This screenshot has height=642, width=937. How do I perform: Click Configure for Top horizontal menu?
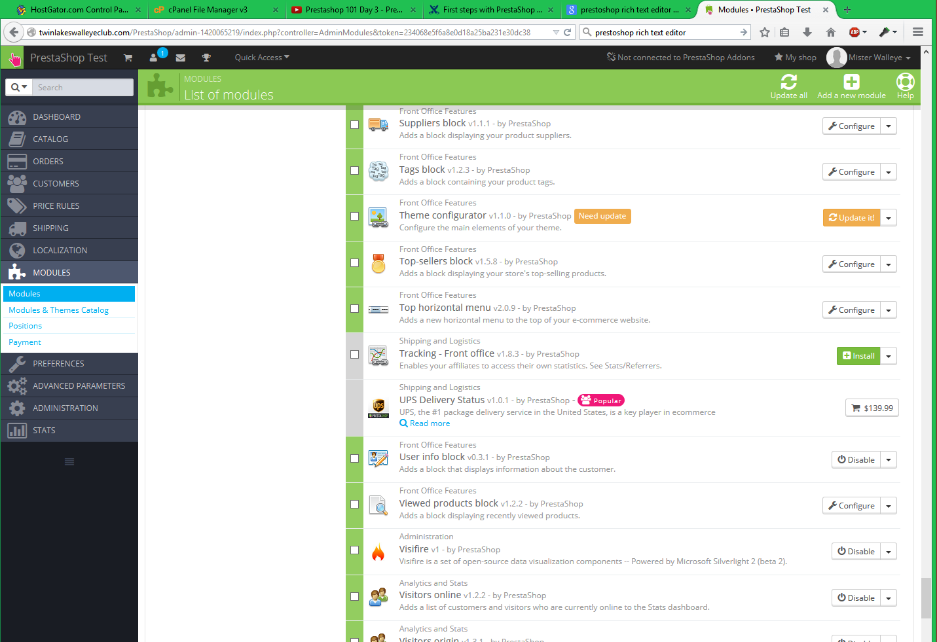851,310
